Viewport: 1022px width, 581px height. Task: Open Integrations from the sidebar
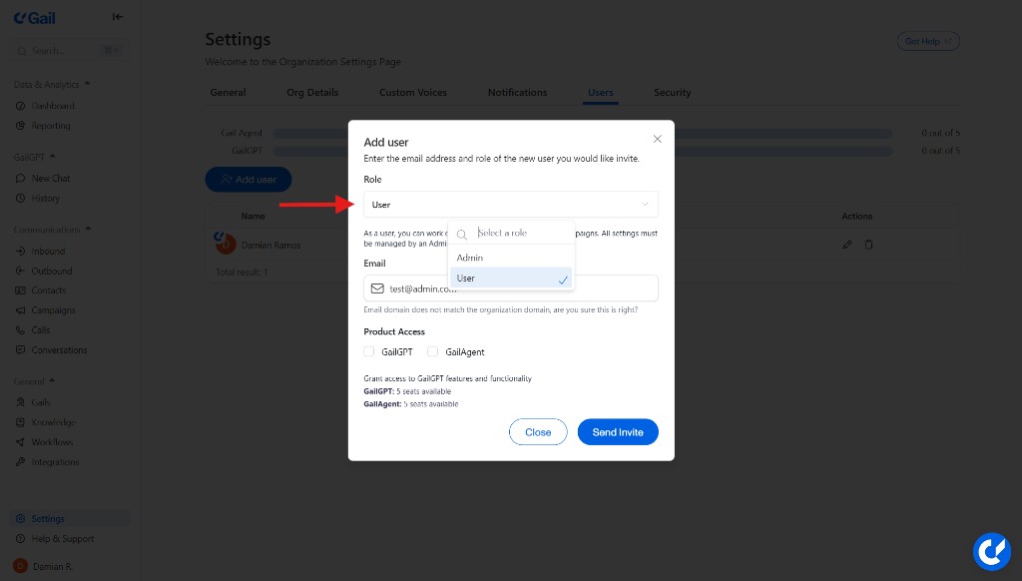coord(55,462)
